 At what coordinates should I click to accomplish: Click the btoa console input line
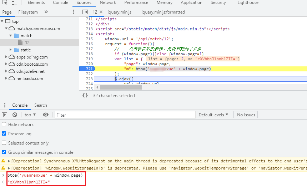45,175
